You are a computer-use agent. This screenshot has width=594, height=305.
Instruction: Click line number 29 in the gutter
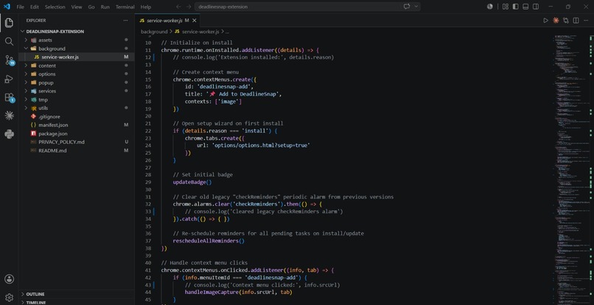point(147,182)
